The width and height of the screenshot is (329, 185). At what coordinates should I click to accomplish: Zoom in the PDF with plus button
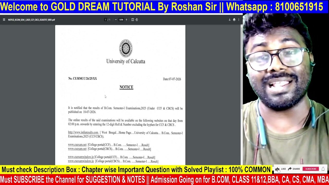coord(126,20)
